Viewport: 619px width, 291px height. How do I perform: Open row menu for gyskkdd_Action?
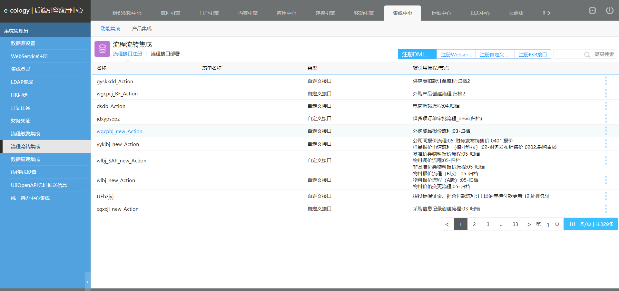606,81
